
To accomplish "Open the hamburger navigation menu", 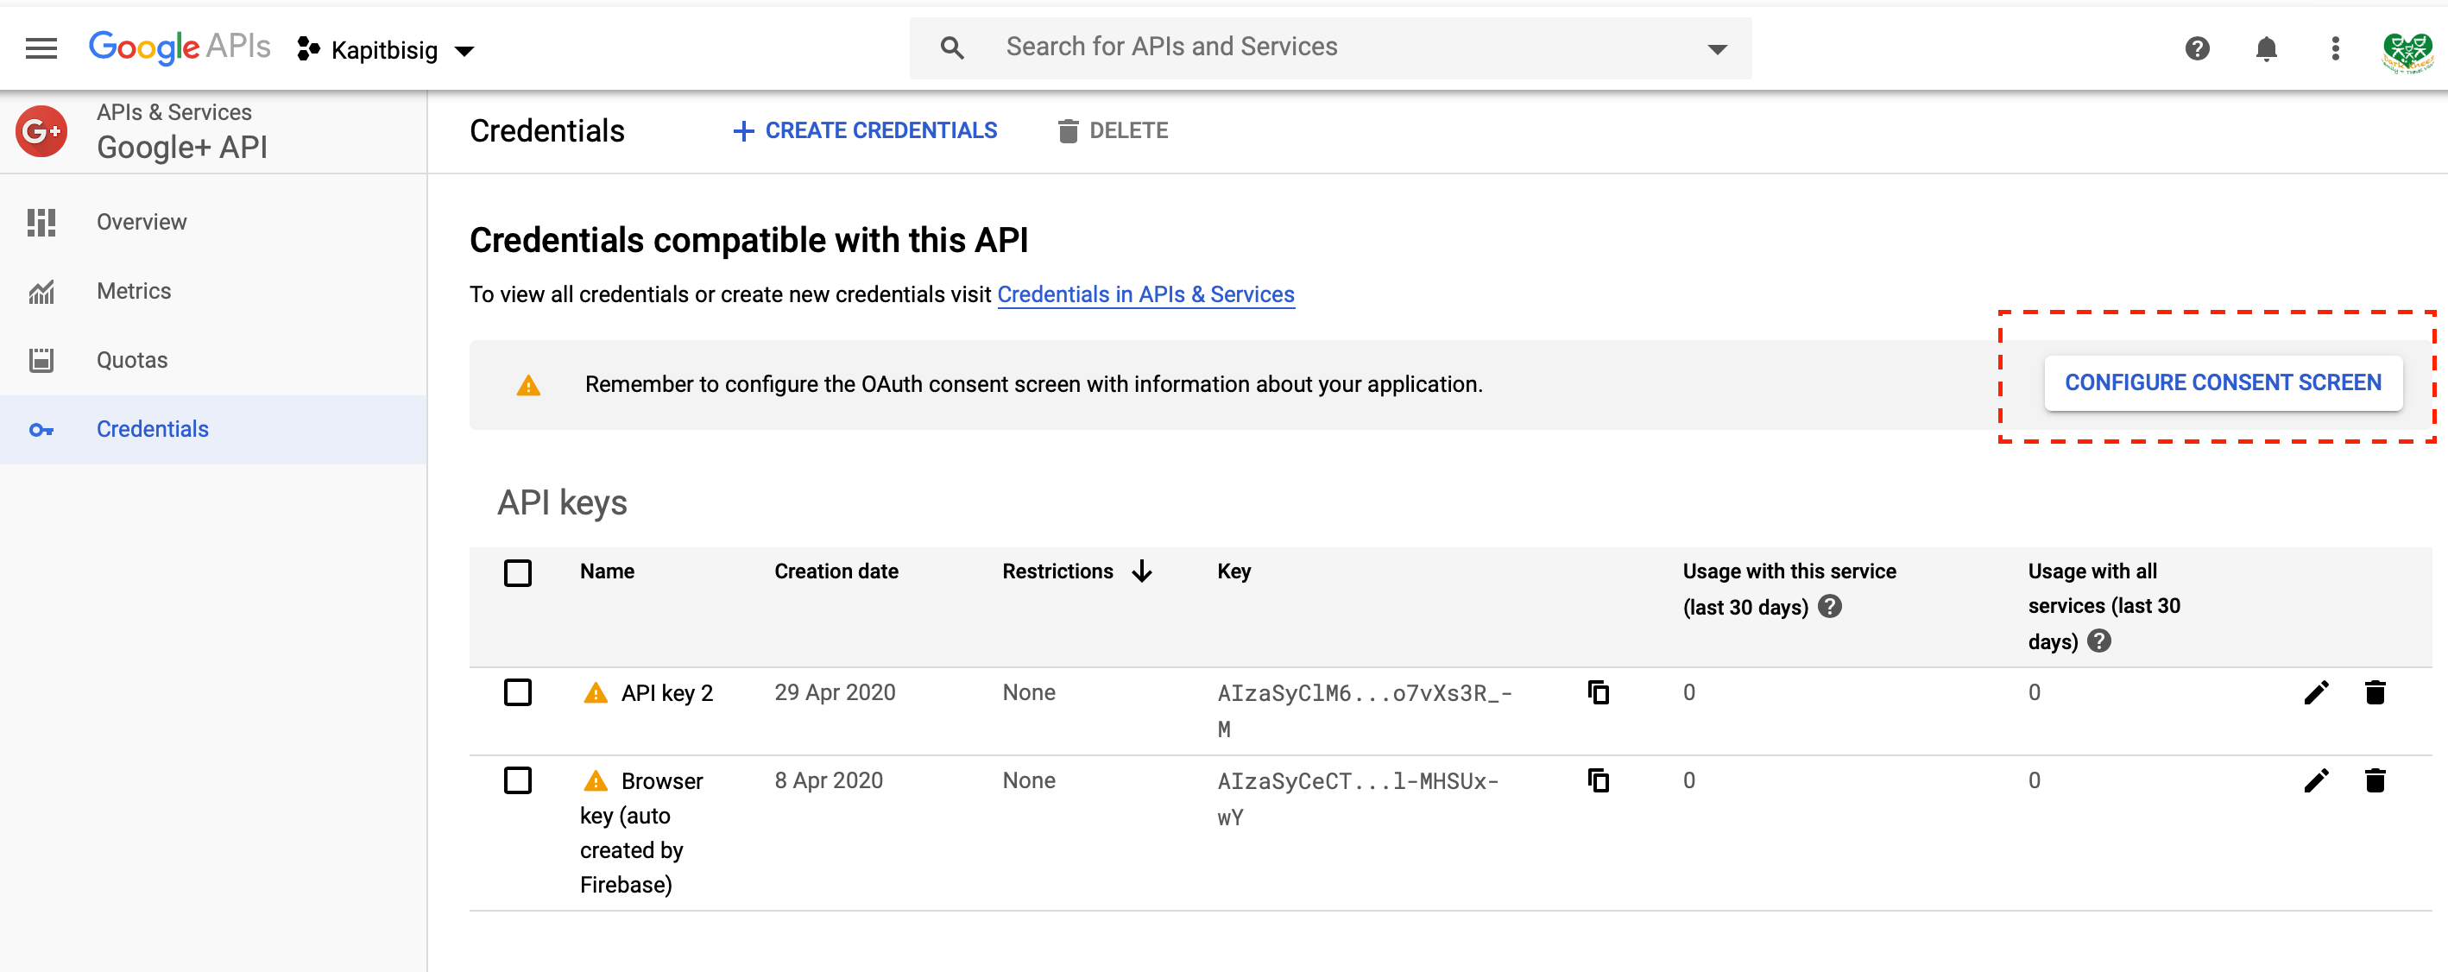I will [x=41, y=48].
